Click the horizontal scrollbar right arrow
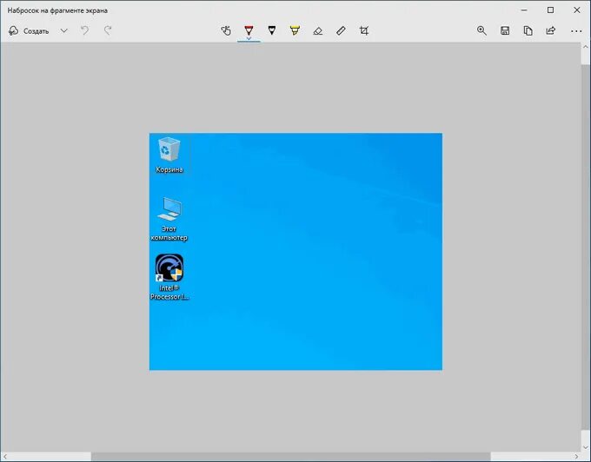The height and width of the screenshot is (462, 591). coord(577,457)
